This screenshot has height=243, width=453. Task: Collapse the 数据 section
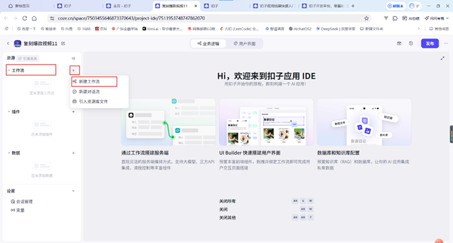[9, 153]
